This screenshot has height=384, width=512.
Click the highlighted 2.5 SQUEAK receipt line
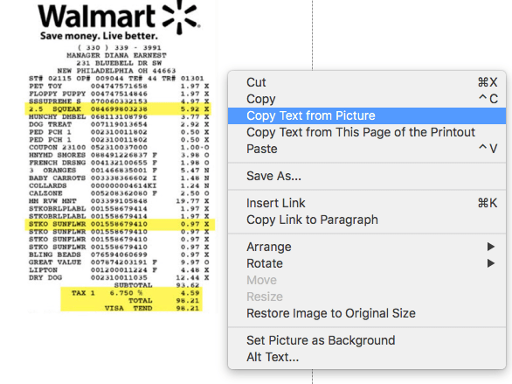[x=118, y=108]
